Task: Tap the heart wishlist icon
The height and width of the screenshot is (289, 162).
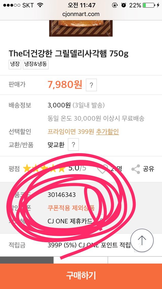Action: [103, 169]
